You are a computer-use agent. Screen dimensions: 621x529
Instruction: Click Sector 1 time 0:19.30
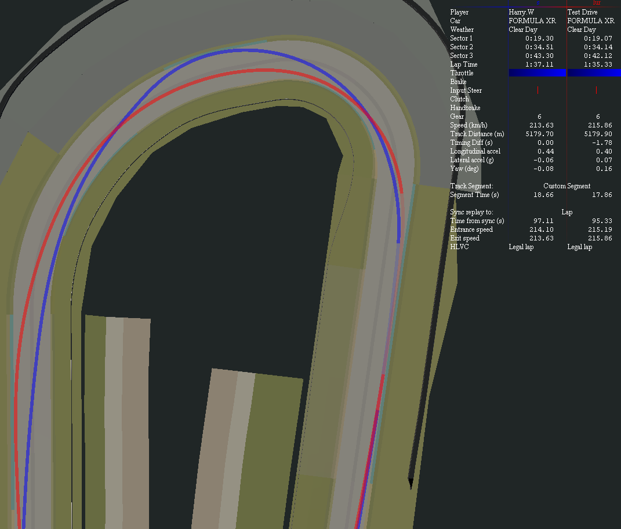[x=539, y=38]
